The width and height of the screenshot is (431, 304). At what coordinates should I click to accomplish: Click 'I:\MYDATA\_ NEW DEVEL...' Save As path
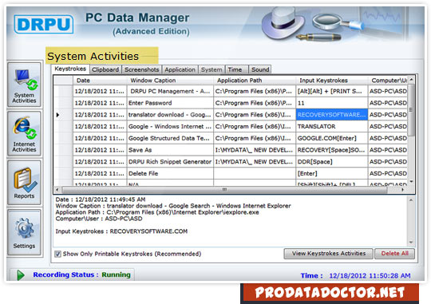255,150
